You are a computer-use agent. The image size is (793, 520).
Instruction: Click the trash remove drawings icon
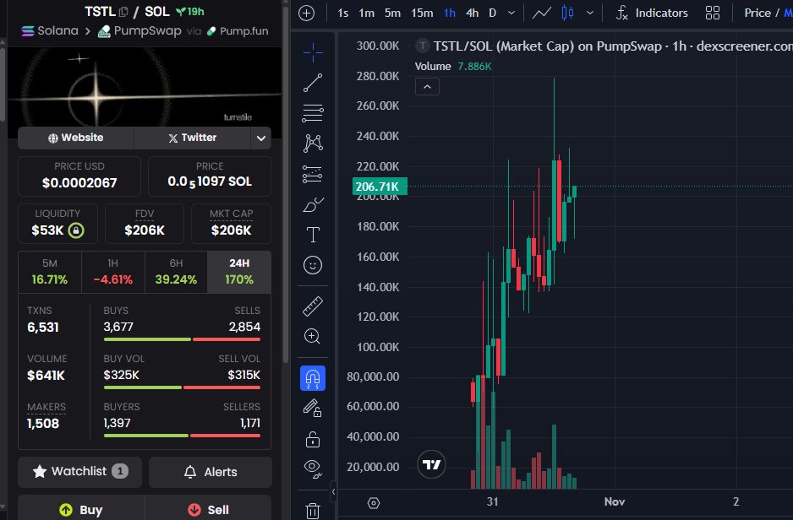313,510
